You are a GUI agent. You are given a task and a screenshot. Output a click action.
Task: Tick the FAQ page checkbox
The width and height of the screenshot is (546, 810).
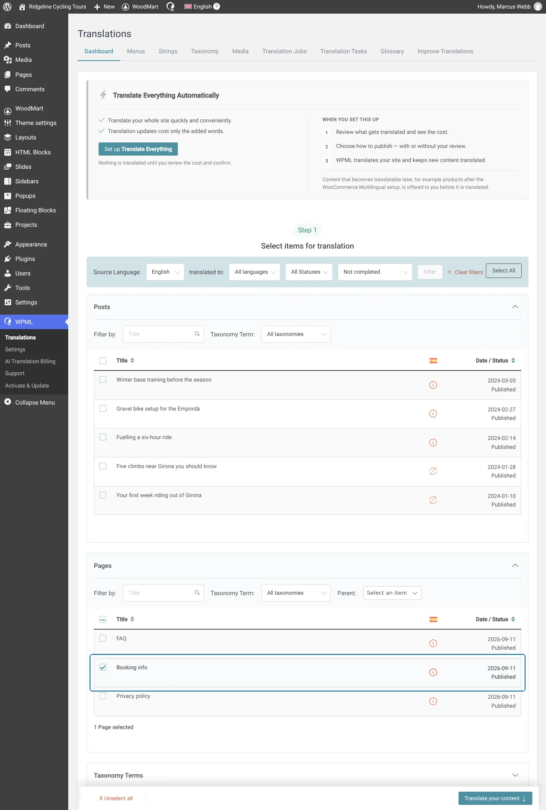[103, 639]
